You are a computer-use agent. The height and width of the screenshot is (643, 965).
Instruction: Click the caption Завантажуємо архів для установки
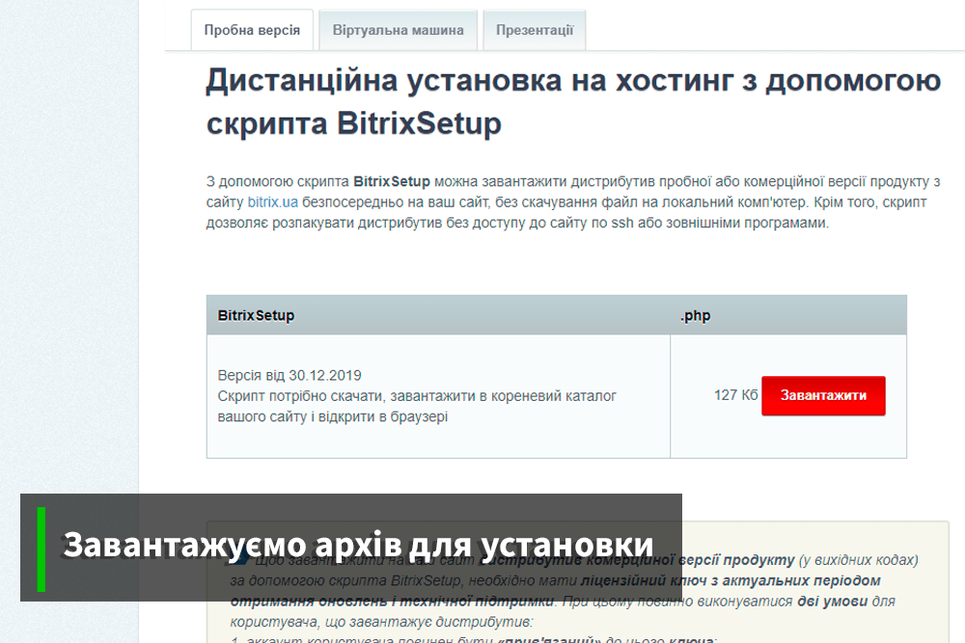358,546
